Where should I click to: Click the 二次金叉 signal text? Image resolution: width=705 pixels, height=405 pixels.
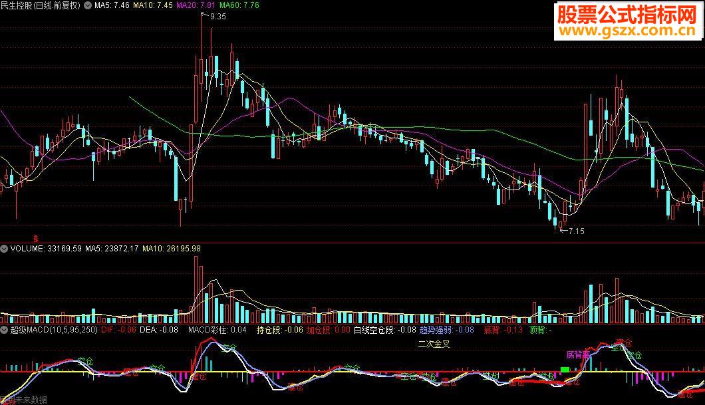(434, 344)
